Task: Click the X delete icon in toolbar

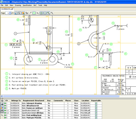Action: click(x=38, y=13)
